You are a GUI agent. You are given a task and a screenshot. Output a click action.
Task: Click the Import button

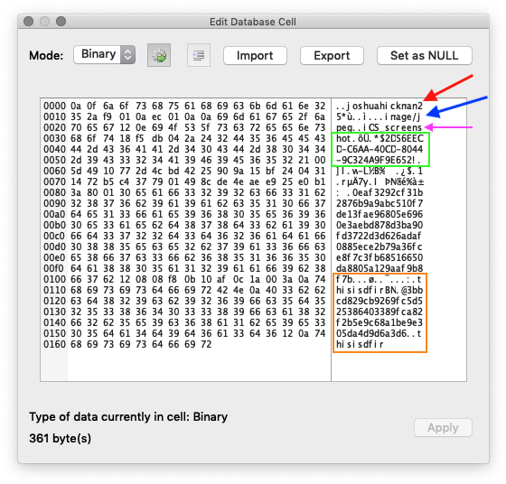(x=255, y=55)
